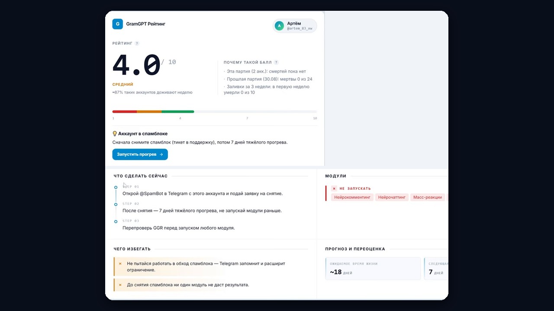This screenshot has height=311, width=554.
Task: Click the orange cross before "До снятия спамблока"
Action: click(x=120, y=285)
